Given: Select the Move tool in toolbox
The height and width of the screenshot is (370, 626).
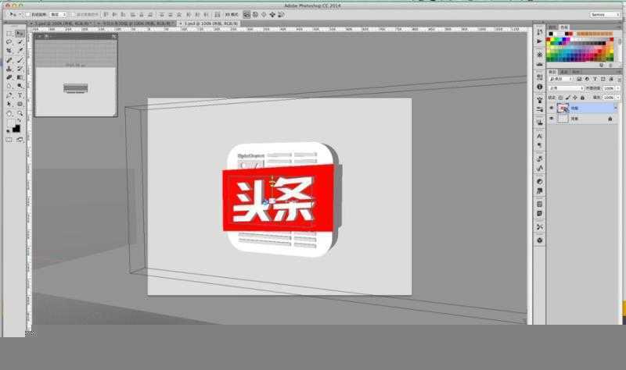Looking at the screenshot, I should [x=20, y=34].
